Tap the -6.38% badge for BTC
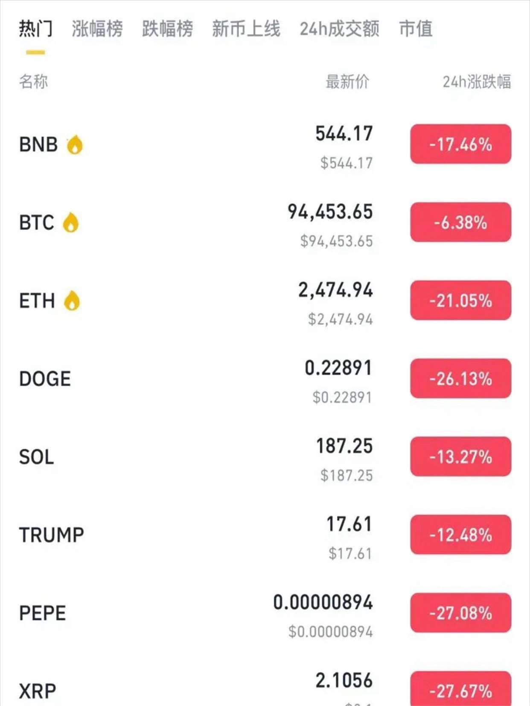Image resolution: width=530 pixels, height=706 pixels. click(460, 222)
